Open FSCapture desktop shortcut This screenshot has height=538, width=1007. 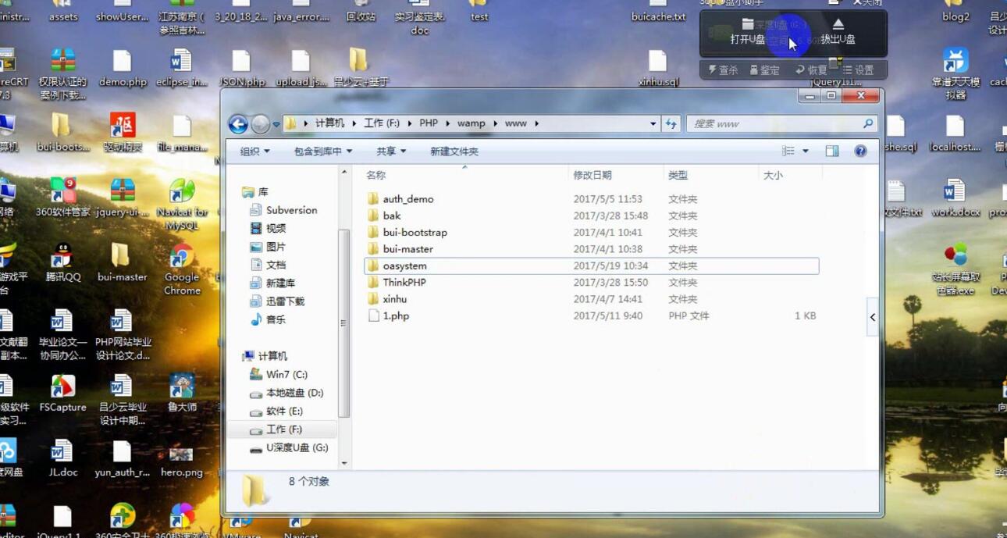(62, 393)
